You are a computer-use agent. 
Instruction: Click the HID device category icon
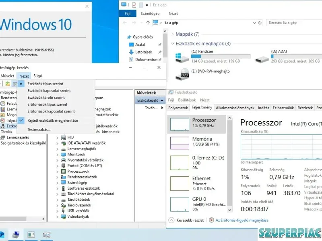[64, 137]
